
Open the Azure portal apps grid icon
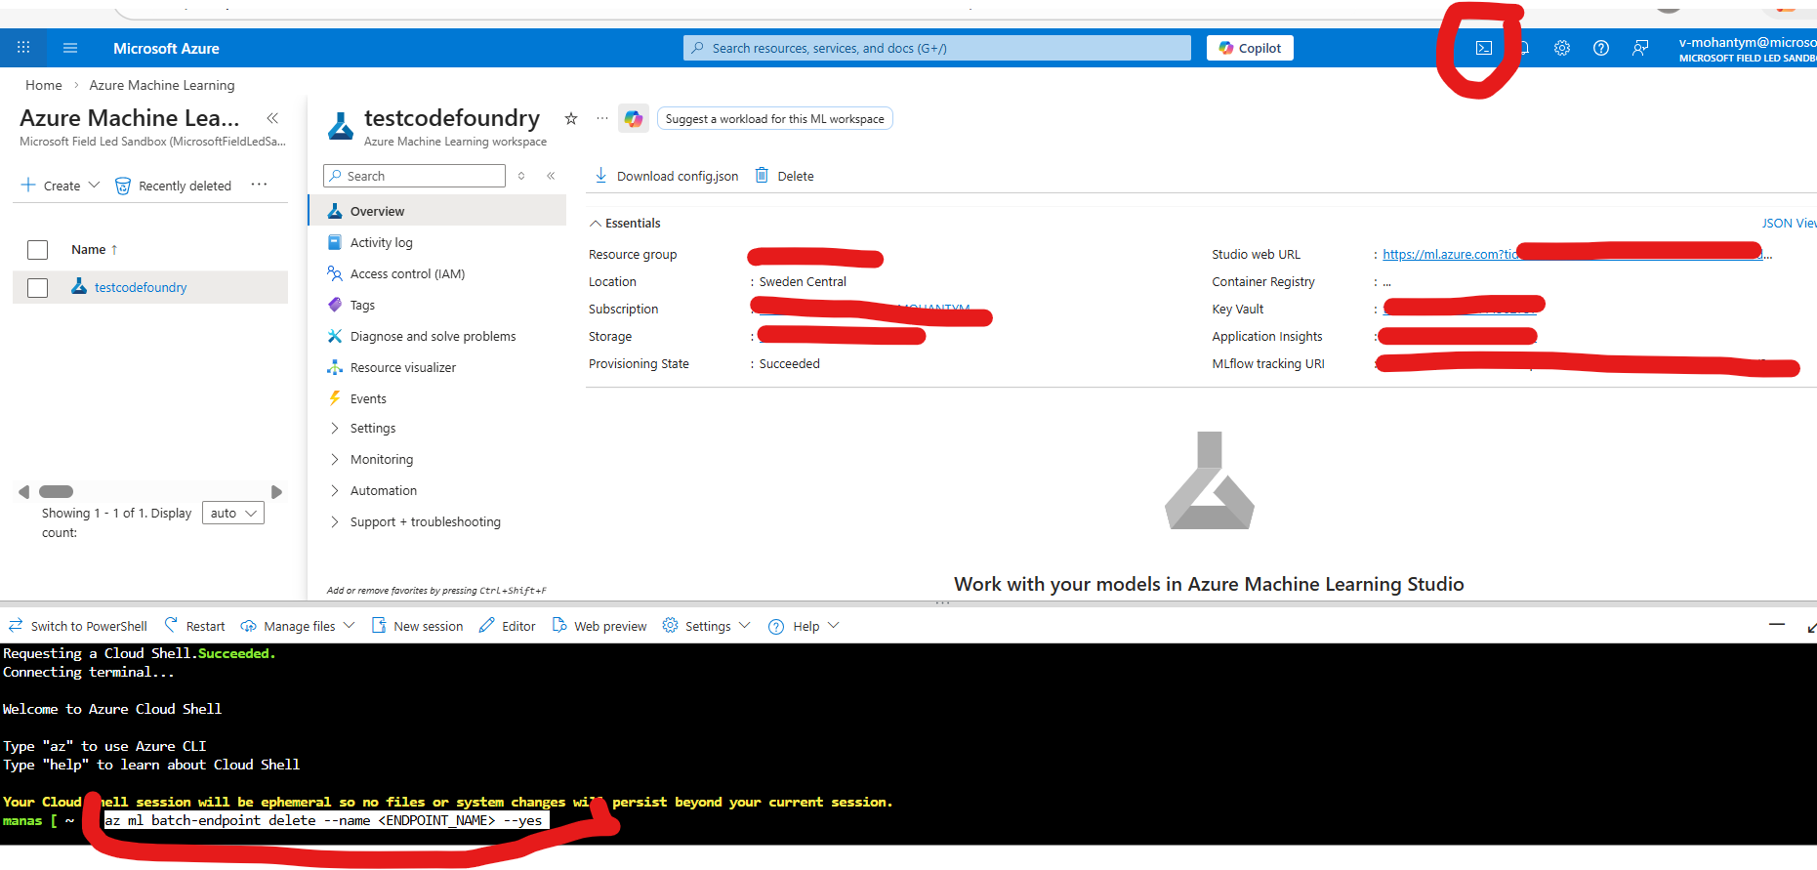point(23,47)
